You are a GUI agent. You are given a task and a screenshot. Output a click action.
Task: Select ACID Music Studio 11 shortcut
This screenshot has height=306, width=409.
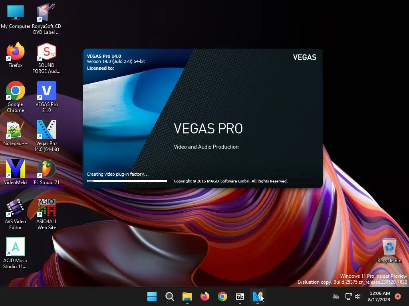(16, 253)
